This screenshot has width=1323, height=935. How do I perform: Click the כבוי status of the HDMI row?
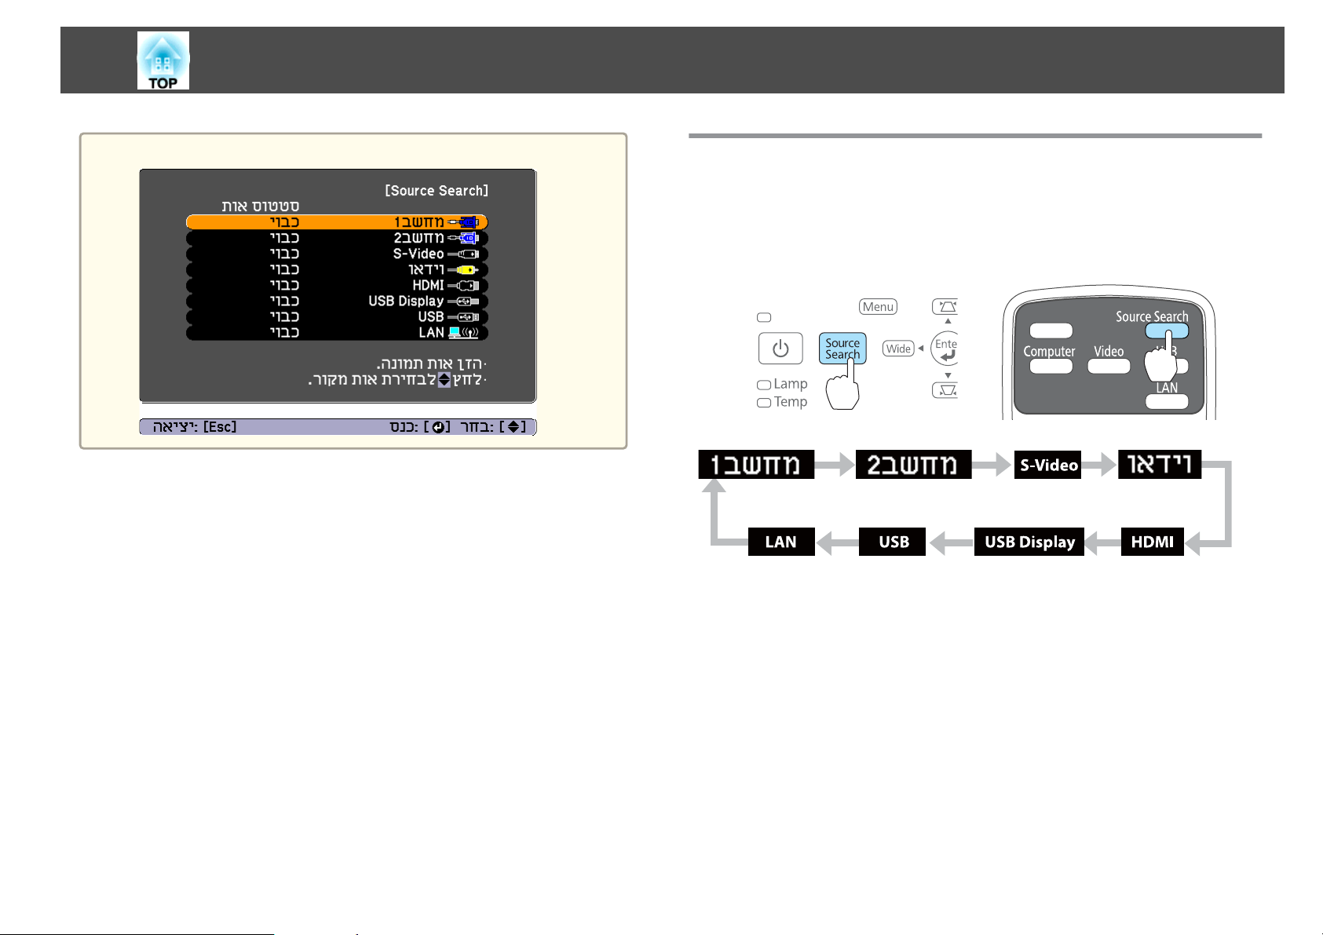(x=284, y=285)
